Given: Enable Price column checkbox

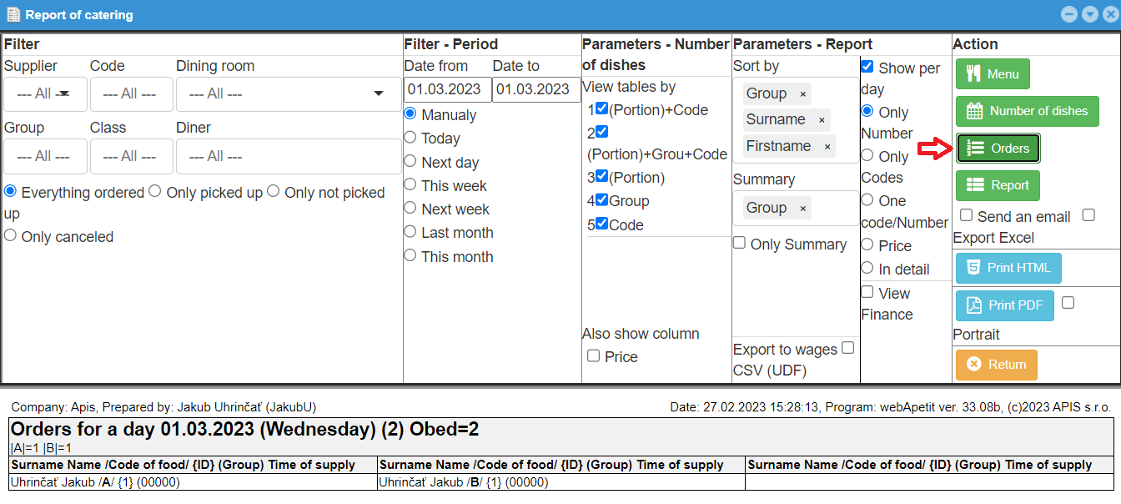Looking at the screenshot, I should (593, 355).
